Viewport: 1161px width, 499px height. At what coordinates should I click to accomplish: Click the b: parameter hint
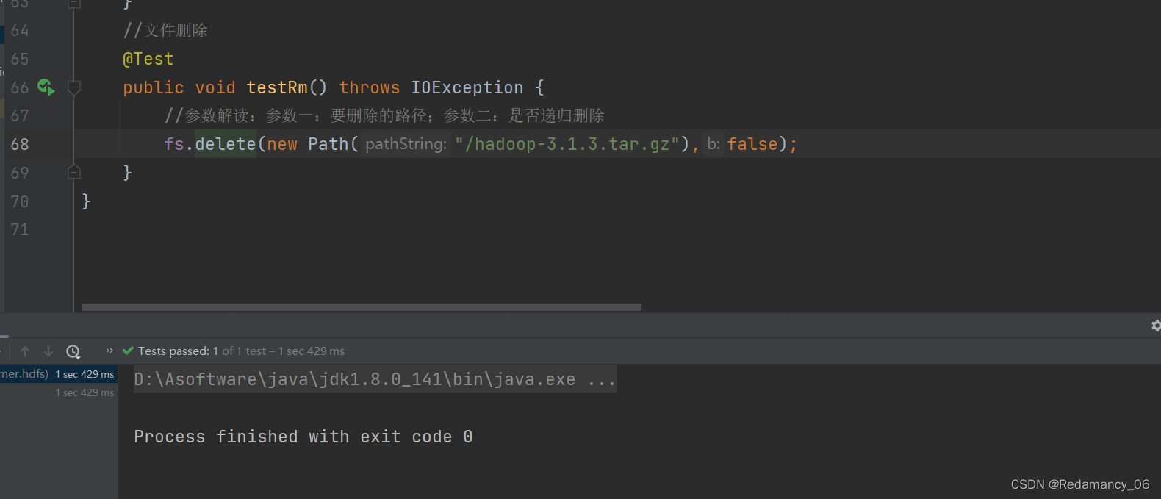[x=714, y=144]
